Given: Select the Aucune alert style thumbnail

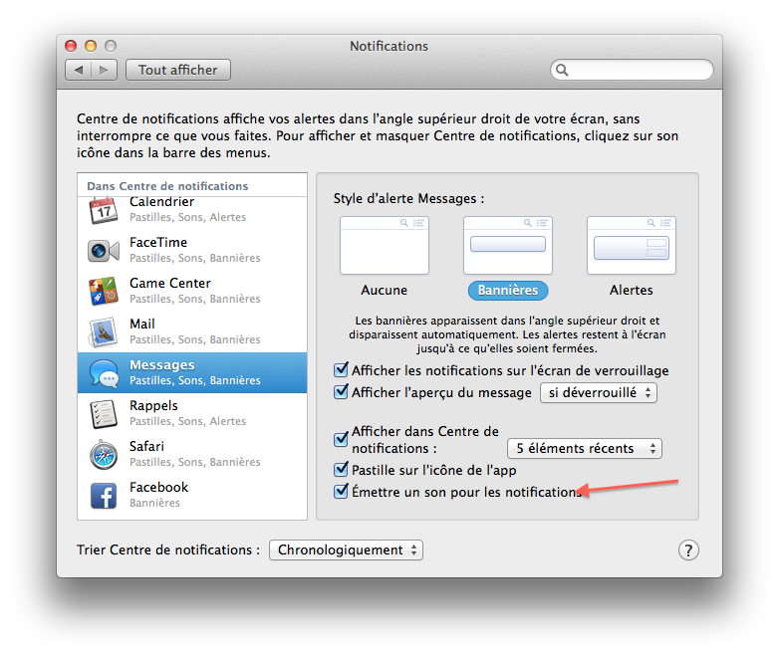Looking at the screenshot, I should pos(385,245).
